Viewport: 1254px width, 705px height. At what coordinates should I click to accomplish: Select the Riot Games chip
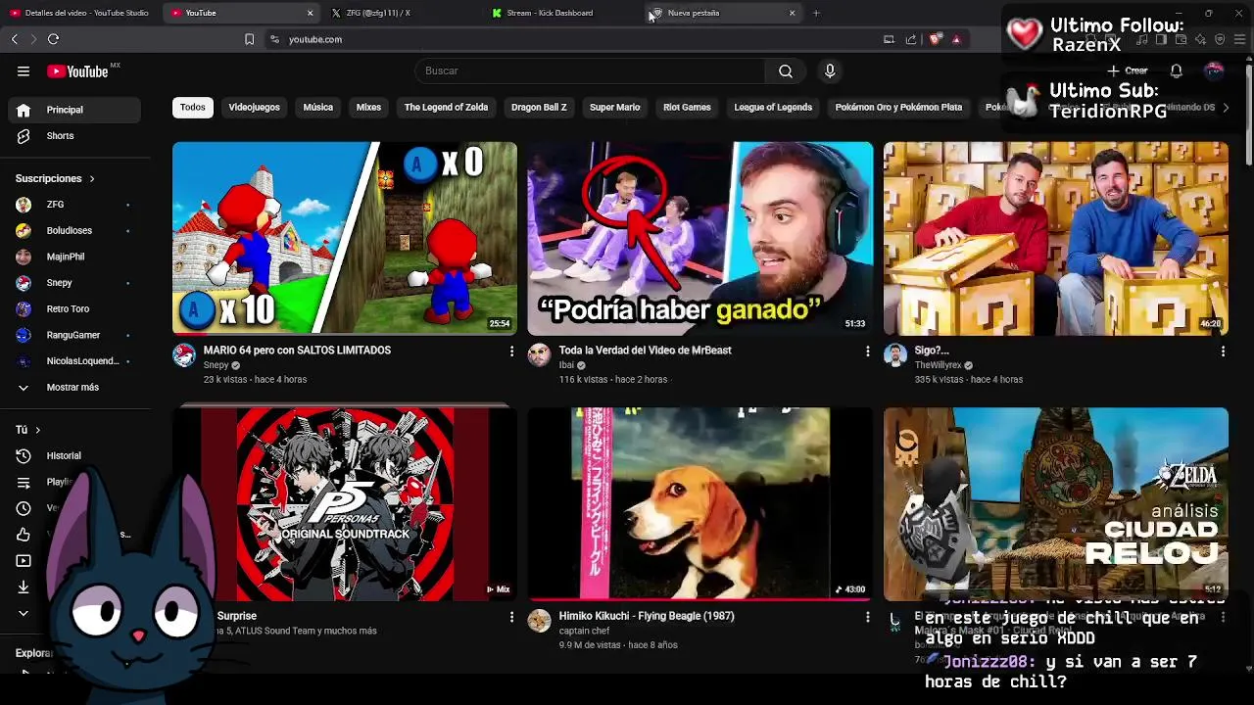(687, 108)
